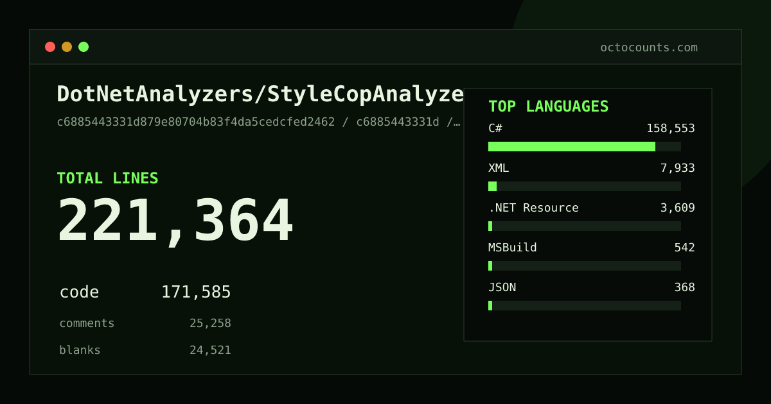This screenshot has height=404, width=771.
Task: Click the 25,258 comments count
Action: point(210,323)
